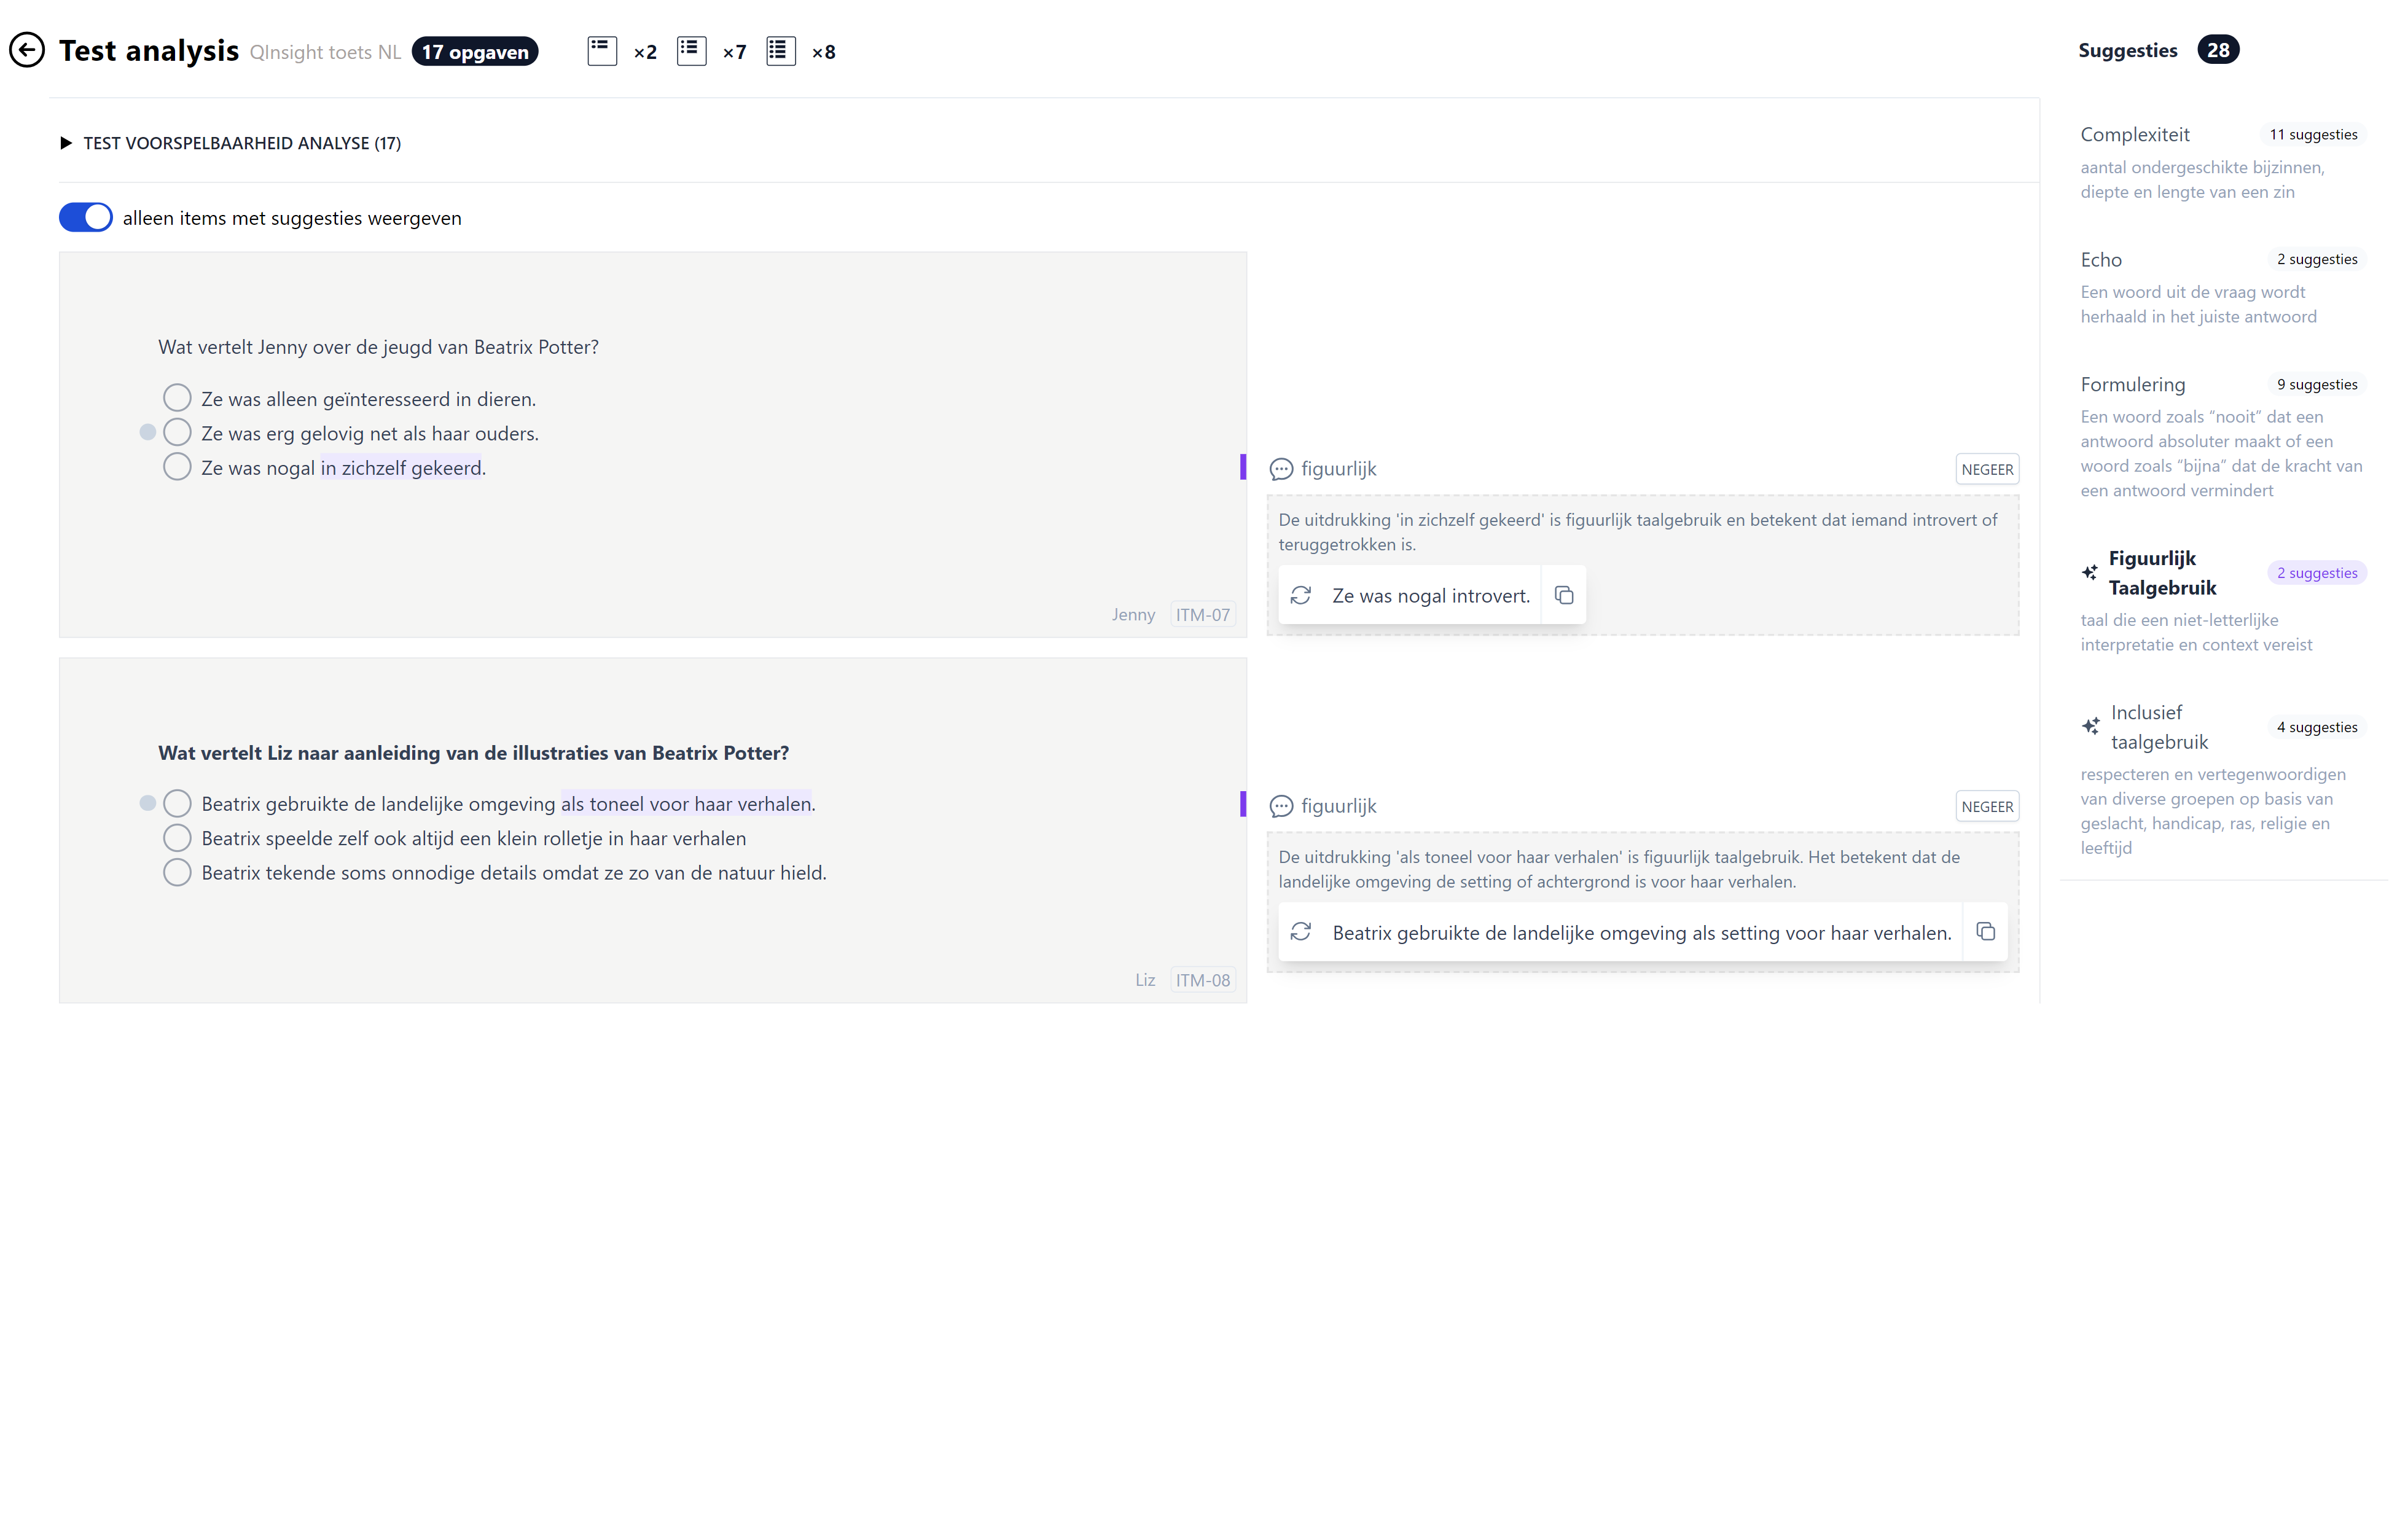The image size is (2408, 1527).
Task: Copy the Beatrix setting suggestion text
Action: click(x=1986, y=931)
